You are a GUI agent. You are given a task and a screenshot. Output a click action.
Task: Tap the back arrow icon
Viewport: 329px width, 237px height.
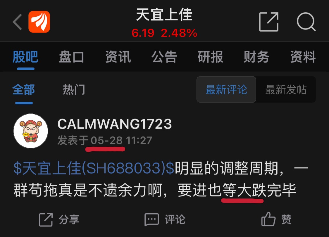pos(17,22)
